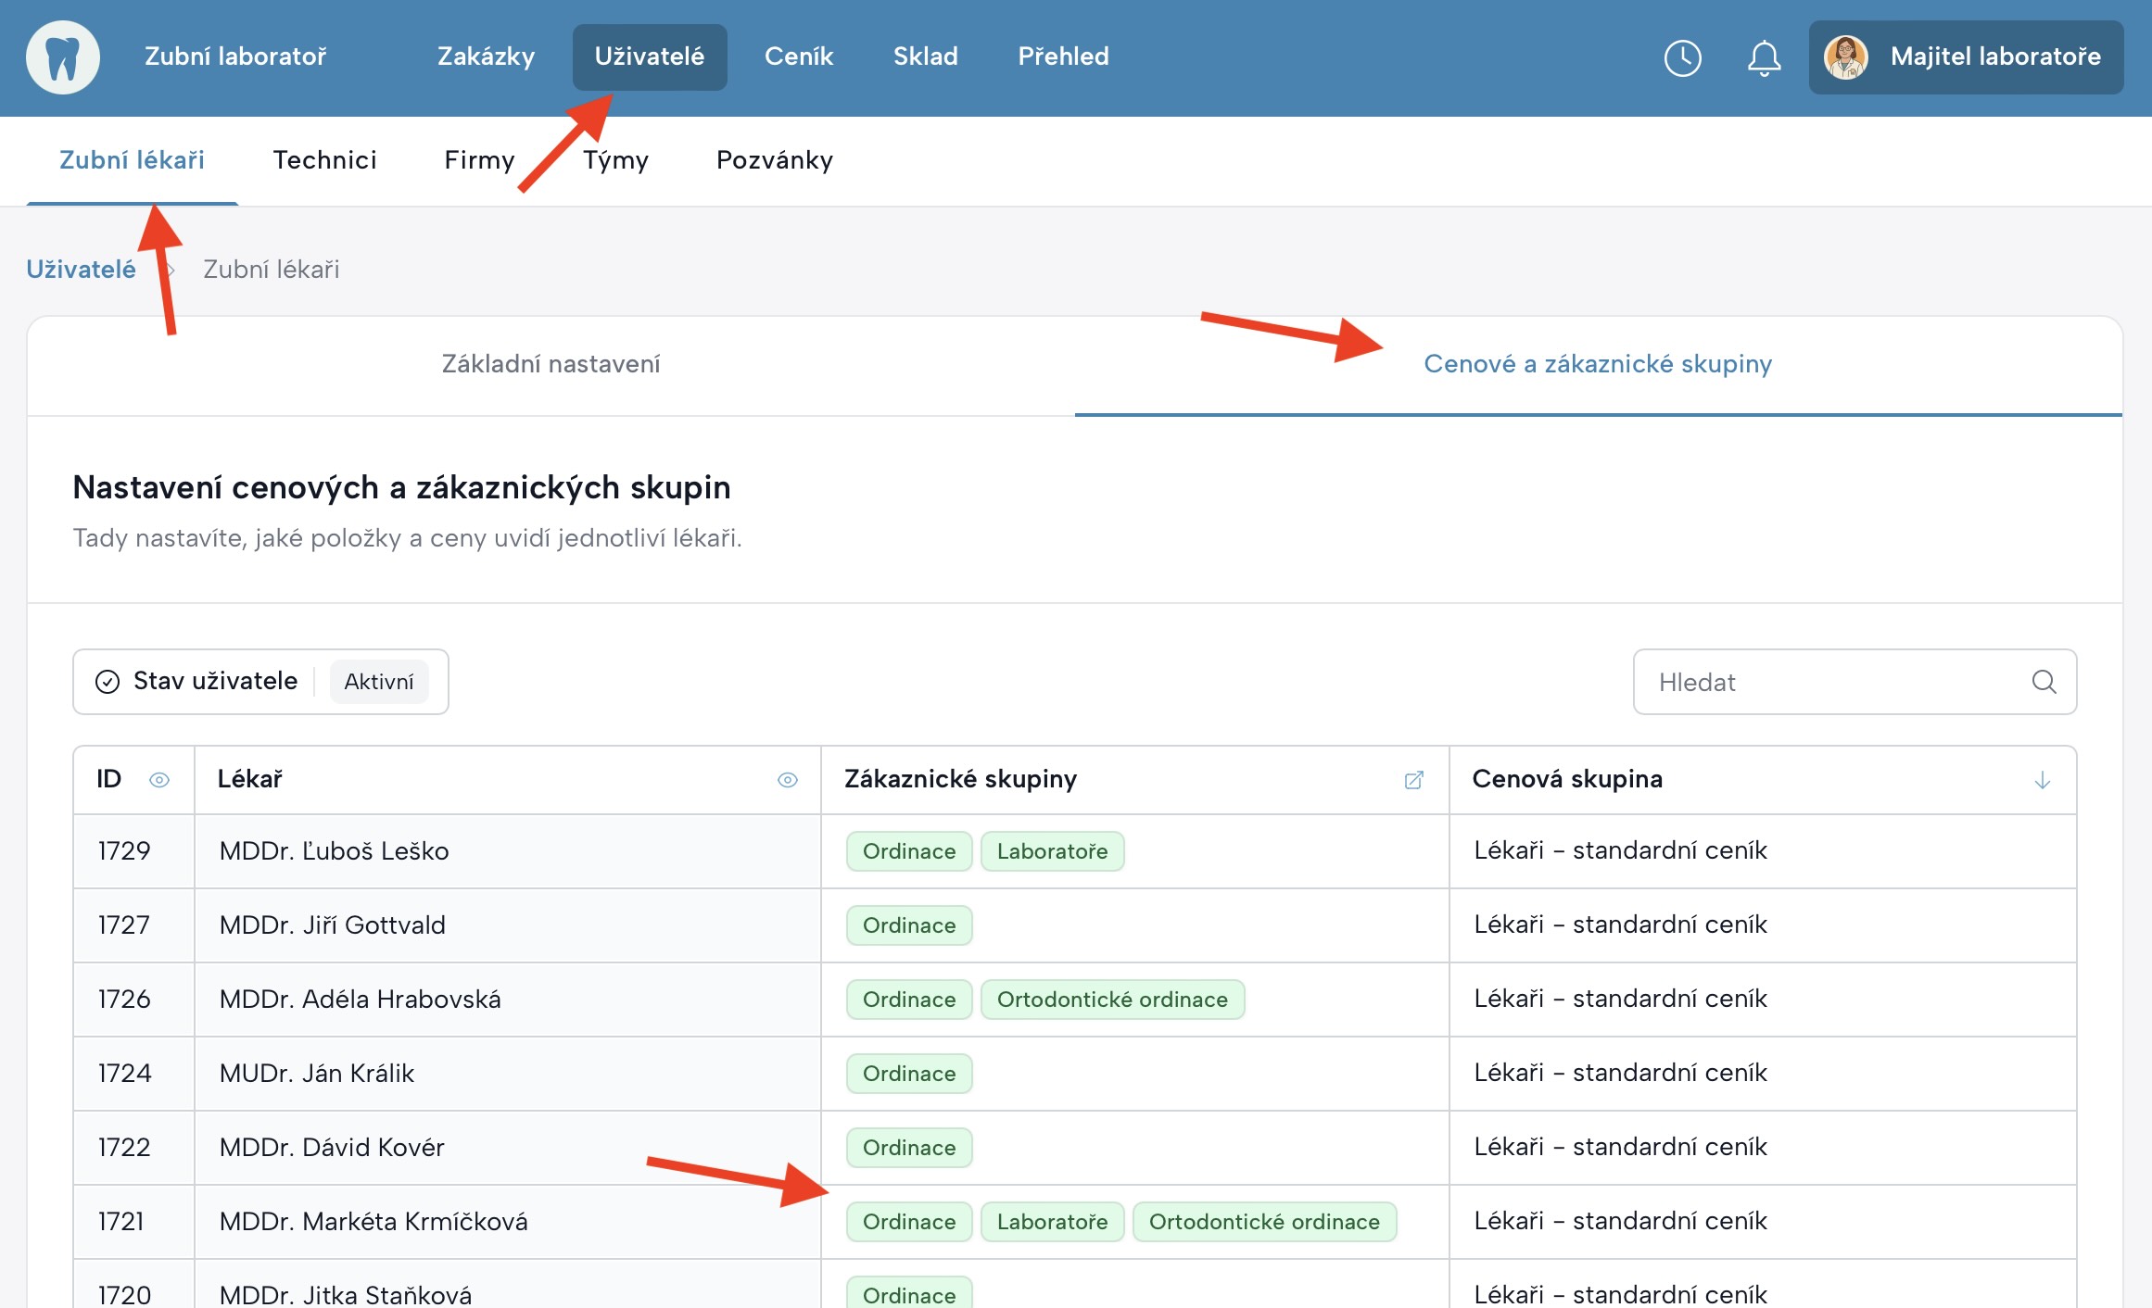Screen dimensions: 2152x1308
Task: Go to Technici sub-tab
Action: pos(324,160)
